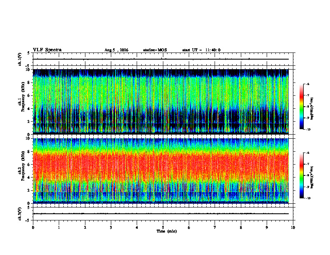Click time axis tick label "2"
Viewport: 330px width, 255px height.
click(x=85, y=227)
